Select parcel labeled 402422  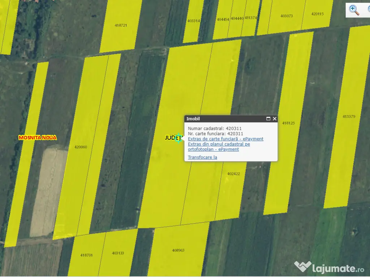pyautogui.click(x=233, y=173)
